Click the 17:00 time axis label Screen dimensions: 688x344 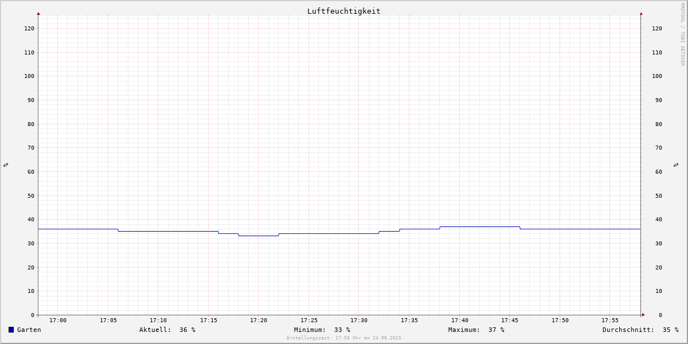[x=58, y=320]
